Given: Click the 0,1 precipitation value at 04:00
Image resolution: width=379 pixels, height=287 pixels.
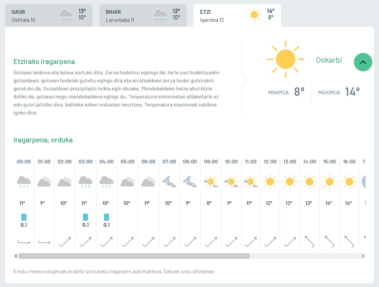Looking at the screenshot, I should point(107,225).
